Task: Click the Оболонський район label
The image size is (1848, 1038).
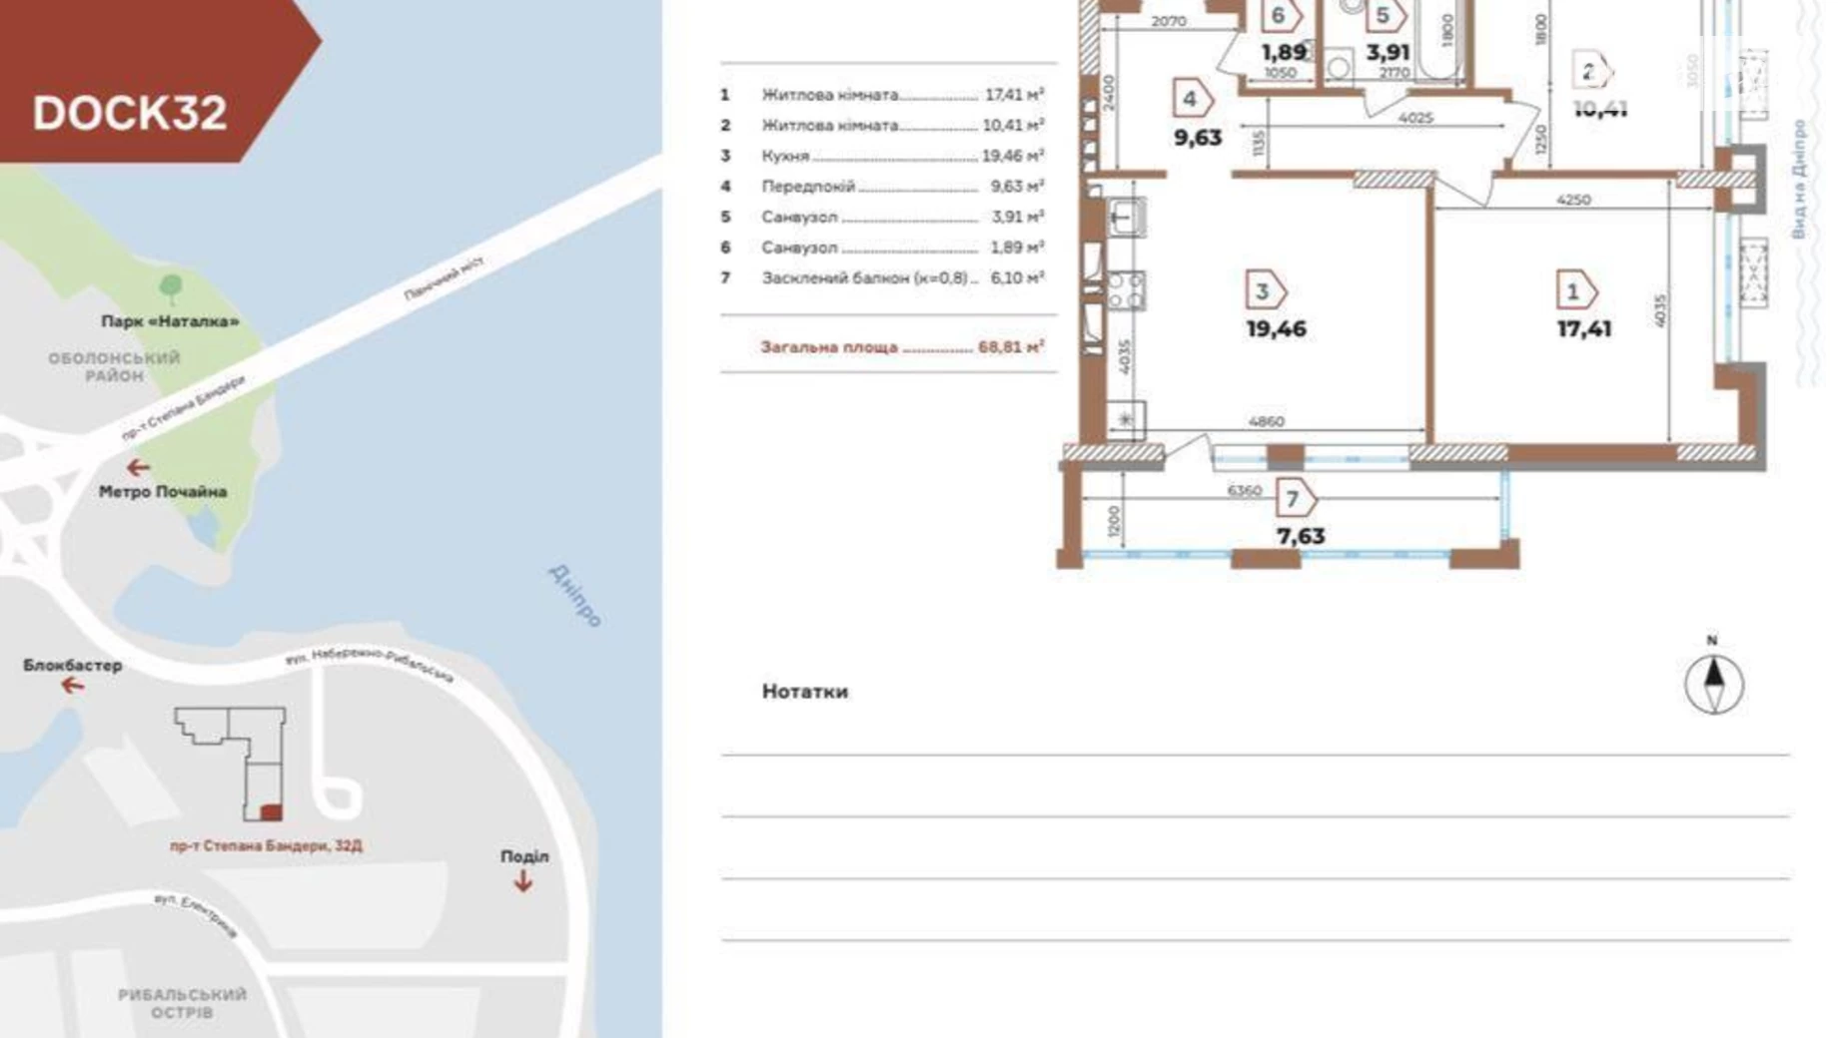Action: (x=115, y=366)
